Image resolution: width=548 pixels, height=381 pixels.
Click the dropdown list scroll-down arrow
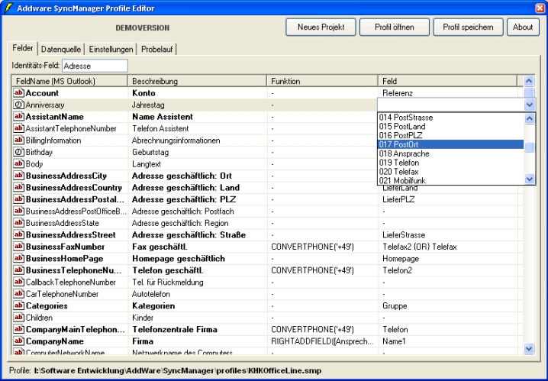530,179
